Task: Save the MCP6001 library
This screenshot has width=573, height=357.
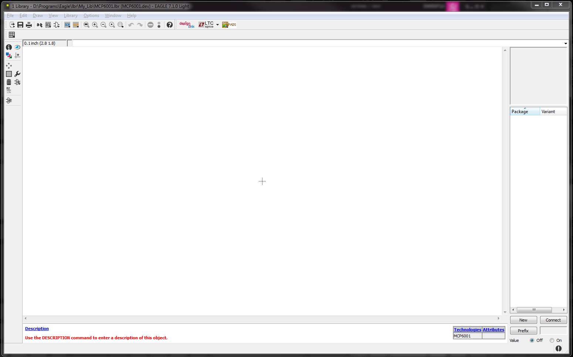Action: (20, 25)
